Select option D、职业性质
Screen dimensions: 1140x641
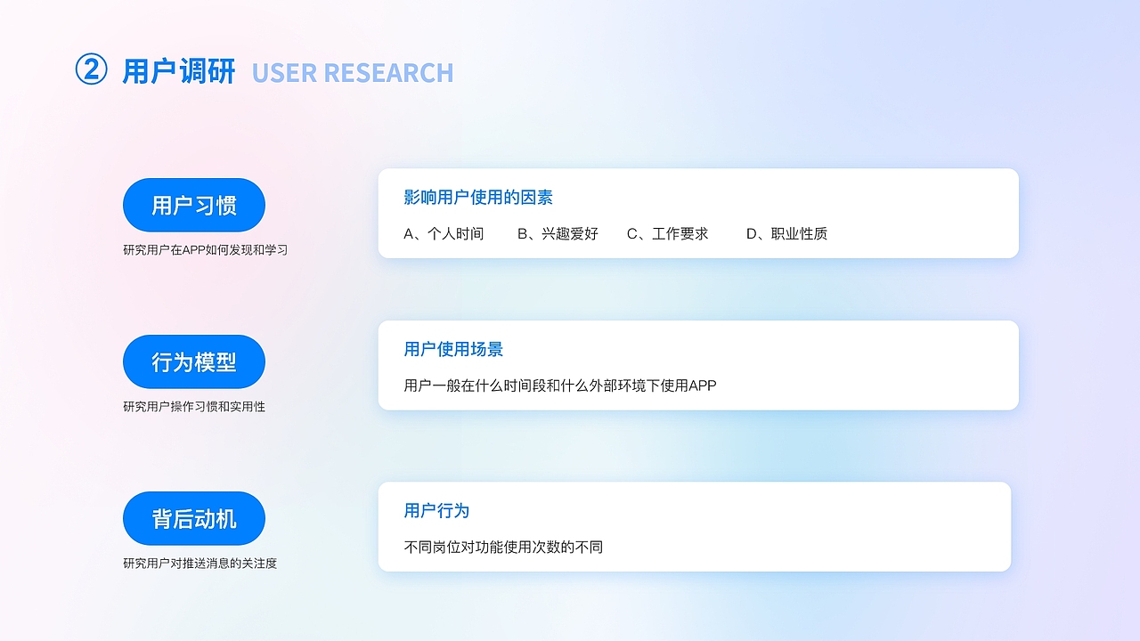[787, 233]
